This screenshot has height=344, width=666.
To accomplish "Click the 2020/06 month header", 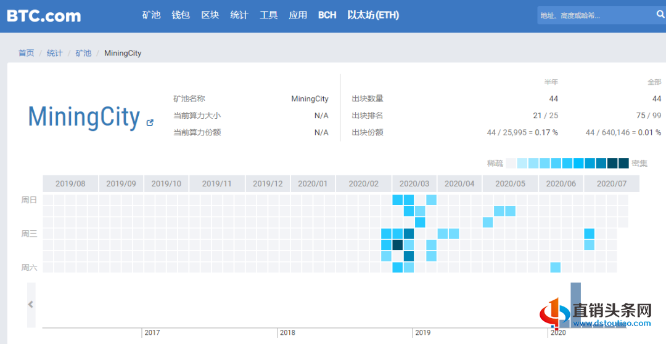I will pos(561,183).
